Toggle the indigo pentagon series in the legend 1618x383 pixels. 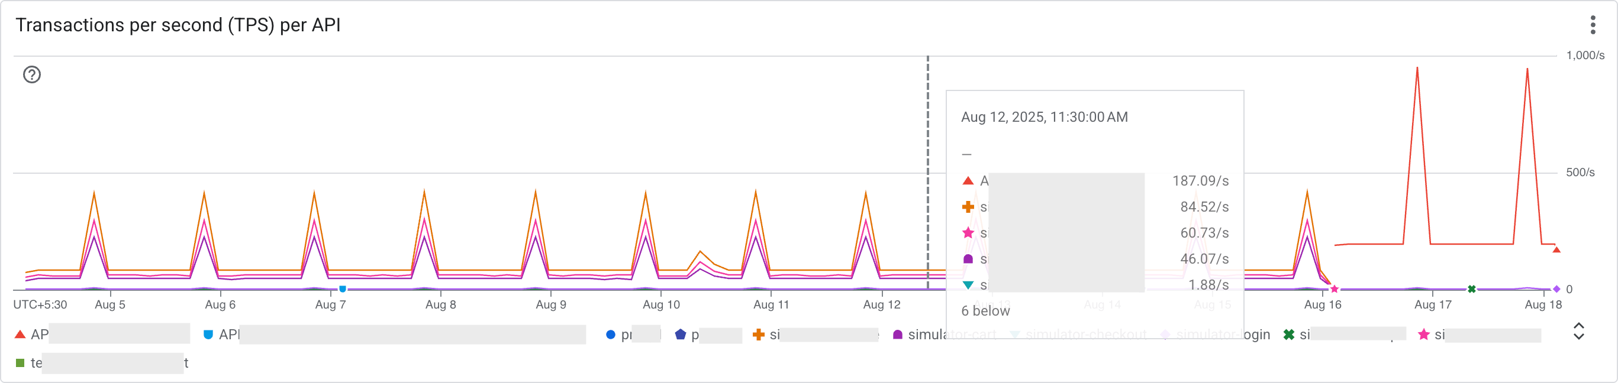688,335
